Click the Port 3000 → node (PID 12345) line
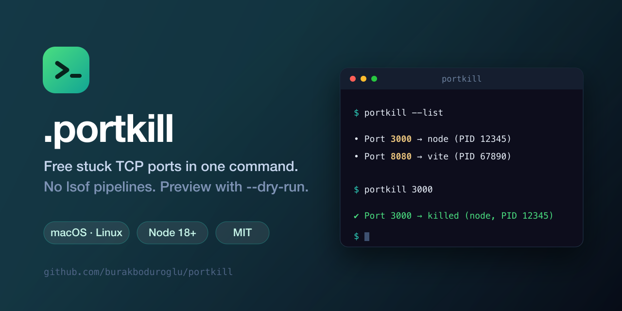 coord(432,139)
